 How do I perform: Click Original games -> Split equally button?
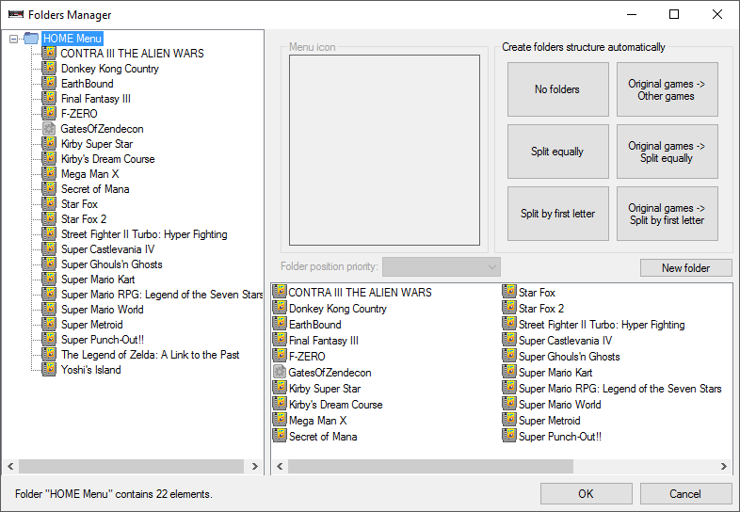point(667,152)
